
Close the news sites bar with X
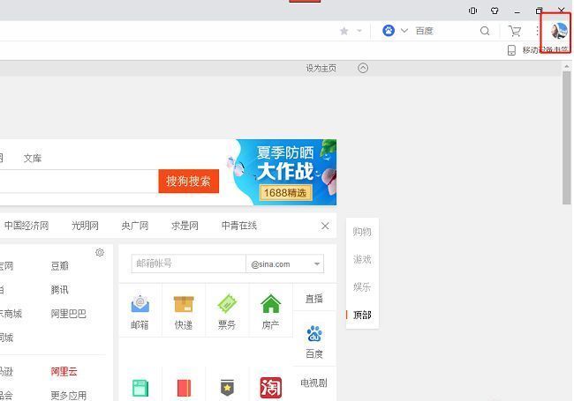tap(325, 226)
